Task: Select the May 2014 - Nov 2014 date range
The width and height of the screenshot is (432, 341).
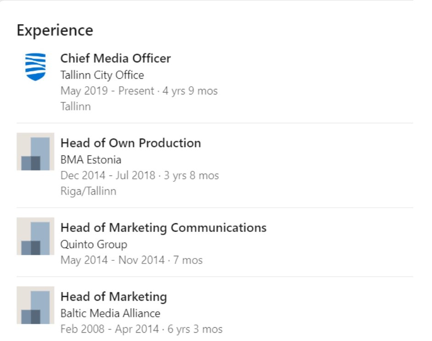Action: click(112, 260)
